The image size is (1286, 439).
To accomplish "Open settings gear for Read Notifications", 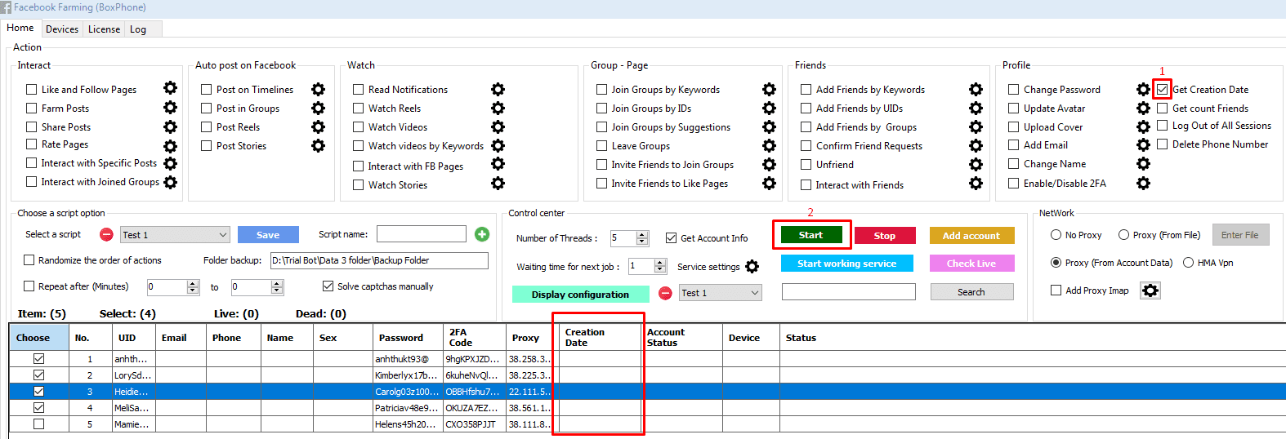I will 498,89.
